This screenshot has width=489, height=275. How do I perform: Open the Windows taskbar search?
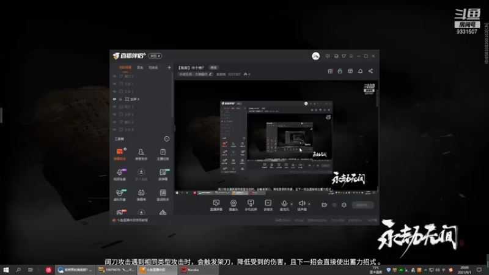(18, 269)
